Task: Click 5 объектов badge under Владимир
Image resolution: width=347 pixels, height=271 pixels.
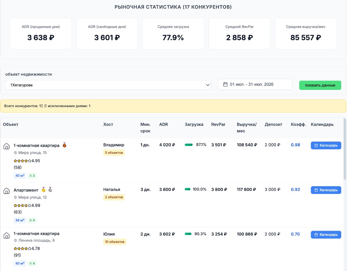Action: click(114, 153)
